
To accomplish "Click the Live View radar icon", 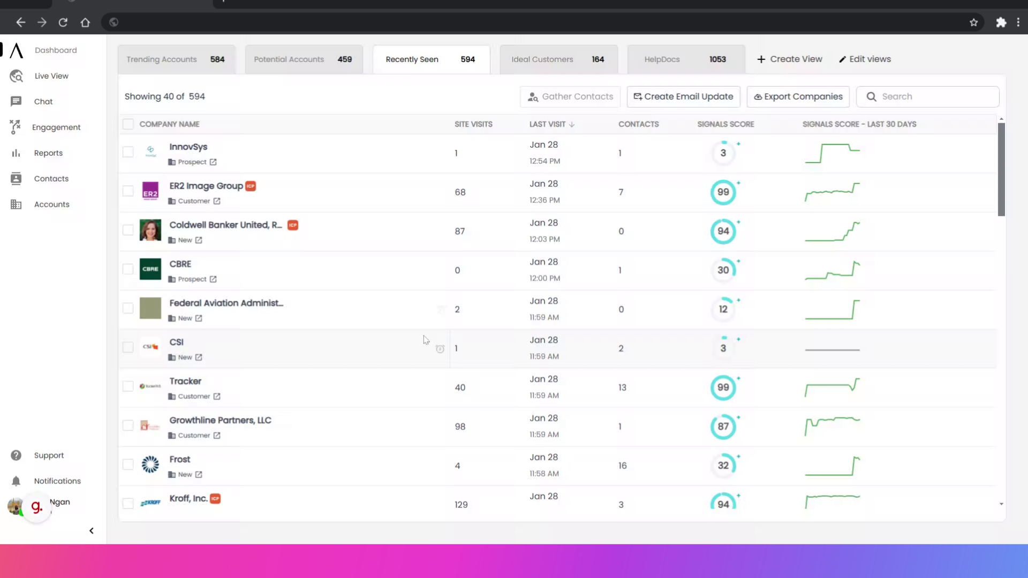I will click(x=17, y=76).
